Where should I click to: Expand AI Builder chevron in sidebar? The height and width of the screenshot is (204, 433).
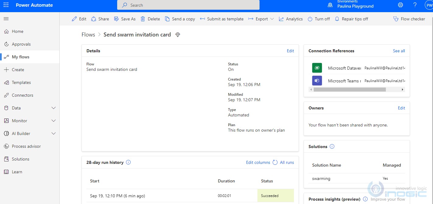[x=54, y=133]
